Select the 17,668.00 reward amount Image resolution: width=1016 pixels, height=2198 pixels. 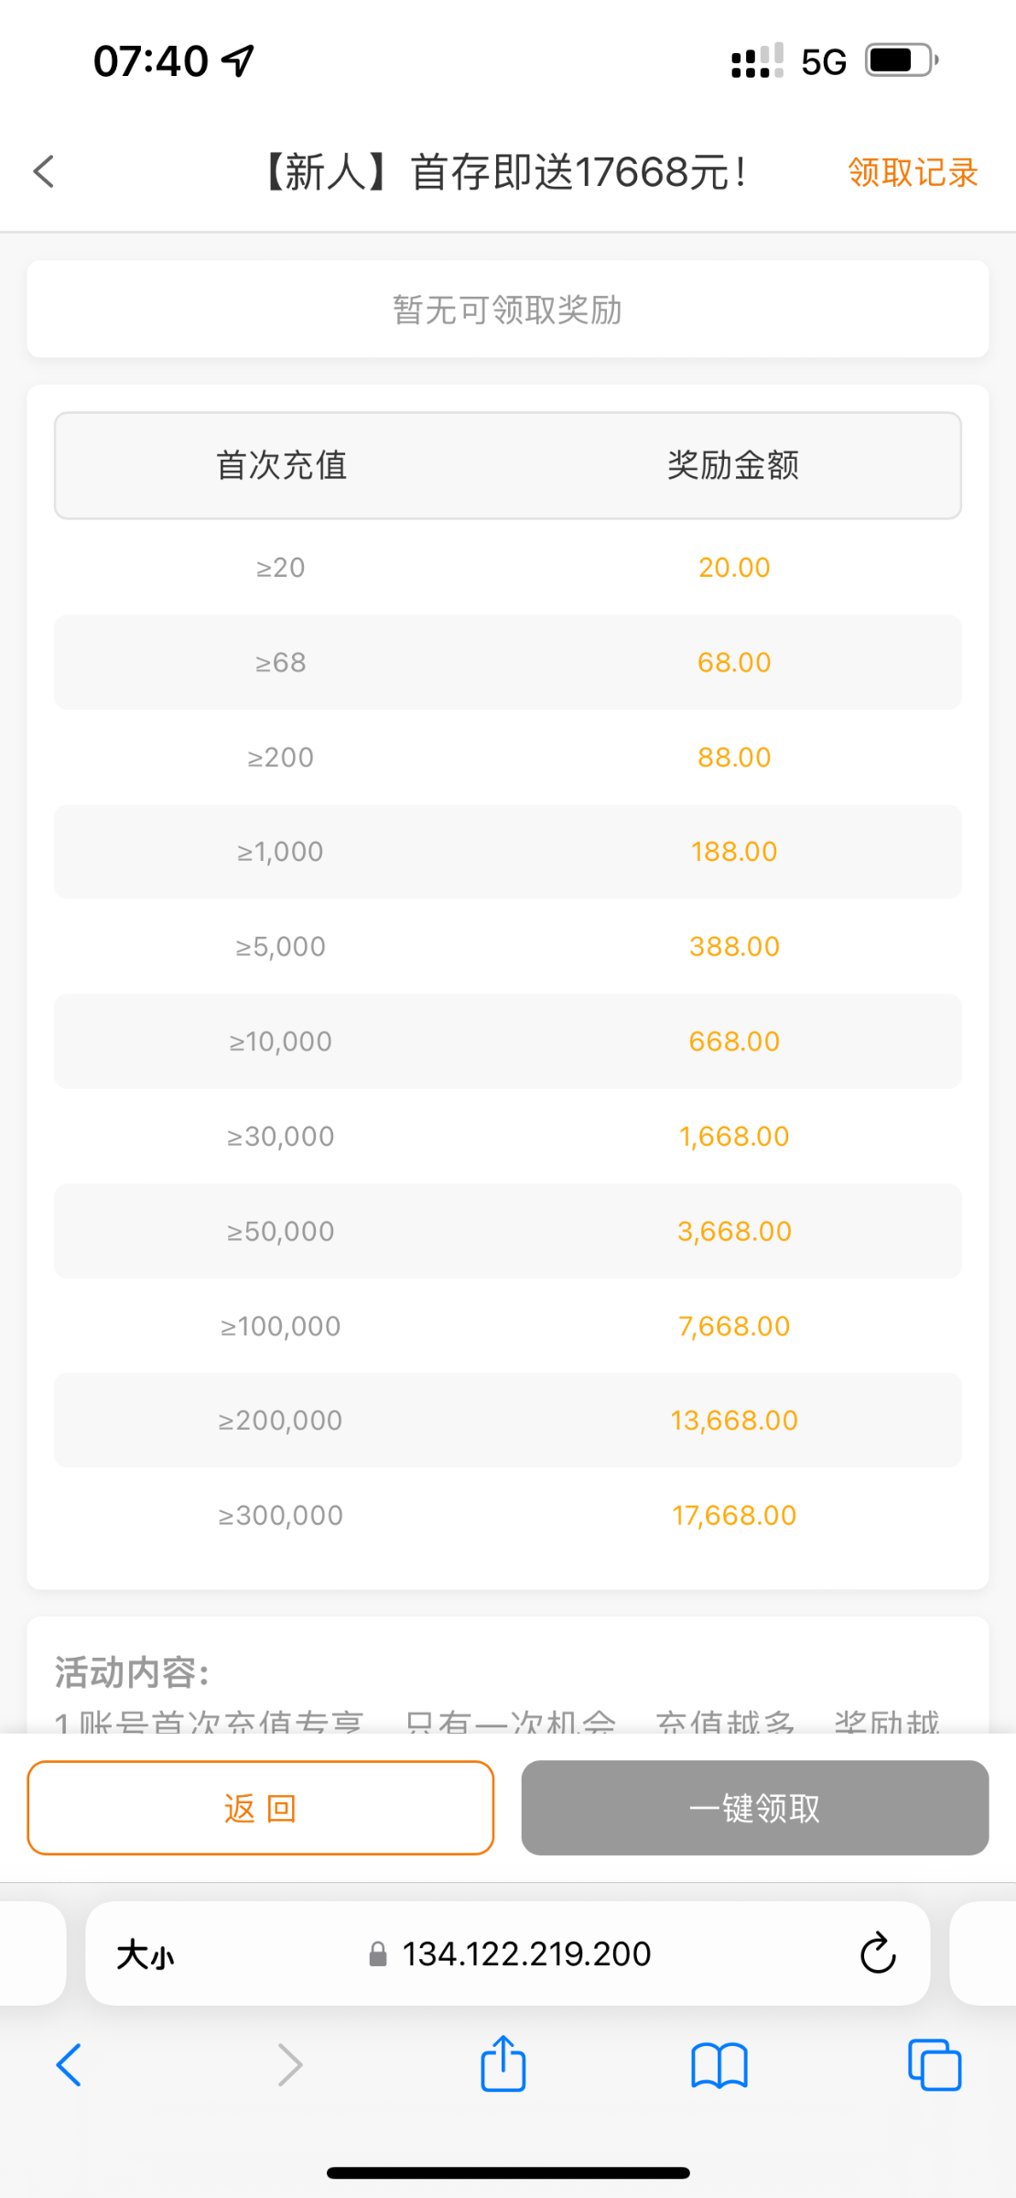734,1516
